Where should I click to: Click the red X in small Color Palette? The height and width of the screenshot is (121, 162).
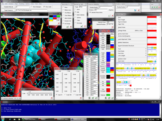pyautogui.click(x=58, y=23)
